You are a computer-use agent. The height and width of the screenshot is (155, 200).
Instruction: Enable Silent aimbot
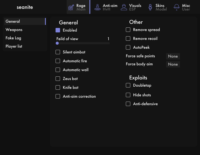tap(58, 52)
